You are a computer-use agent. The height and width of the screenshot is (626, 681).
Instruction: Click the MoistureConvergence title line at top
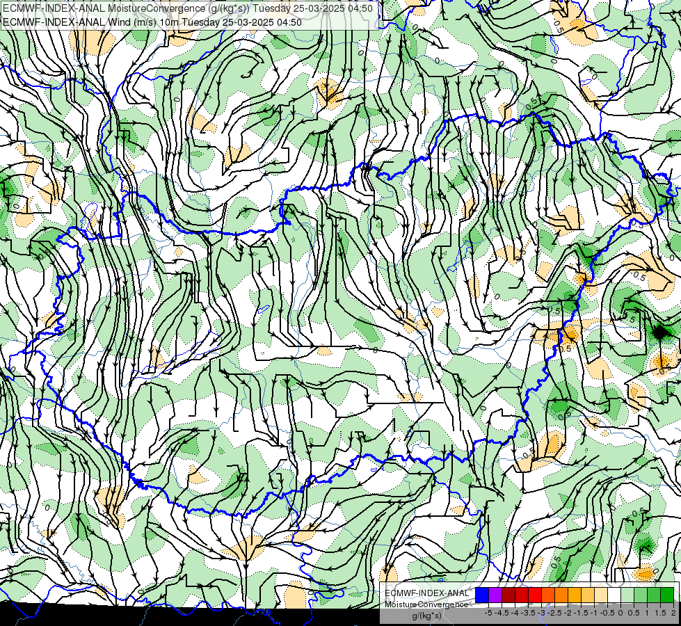pos(188,8)
